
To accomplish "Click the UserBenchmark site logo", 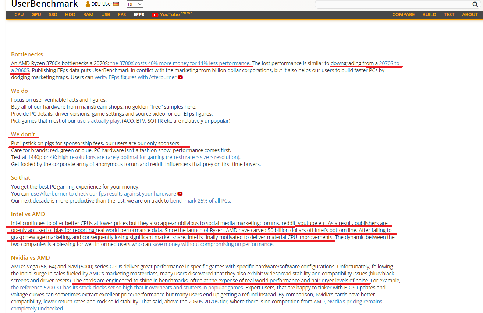I will [x=45, y=4].
